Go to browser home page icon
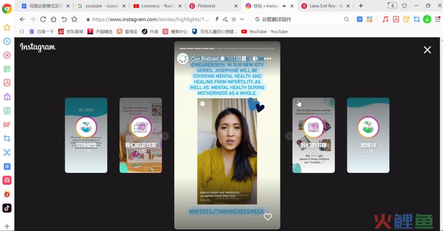The image size is (443, 231). point(53,19)
